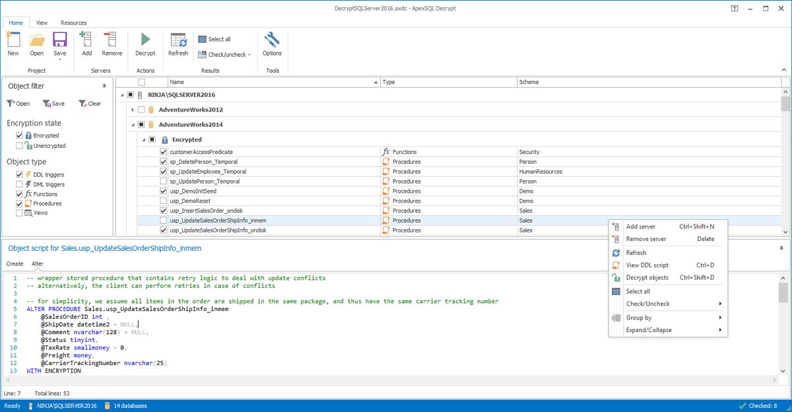Save the current project
Image resolution: width=792 pixels, height=412 pixels.
(59, 42)
